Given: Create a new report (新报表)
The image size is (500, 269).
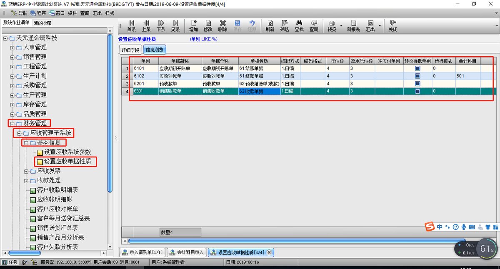Looking at the screenshot, I should (x=353, y=26).
